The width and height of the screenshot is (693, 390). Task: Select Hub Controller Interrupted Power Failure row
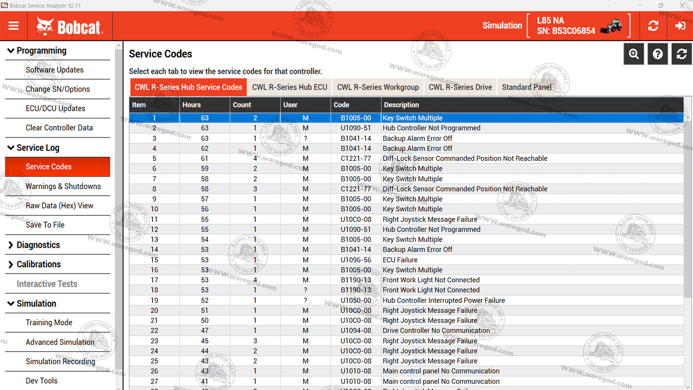[407, 300]
